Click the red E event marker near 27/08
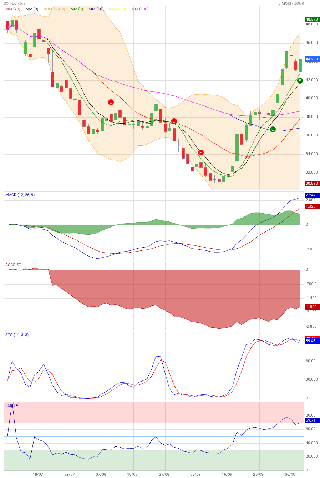 (x=174, y=121)
